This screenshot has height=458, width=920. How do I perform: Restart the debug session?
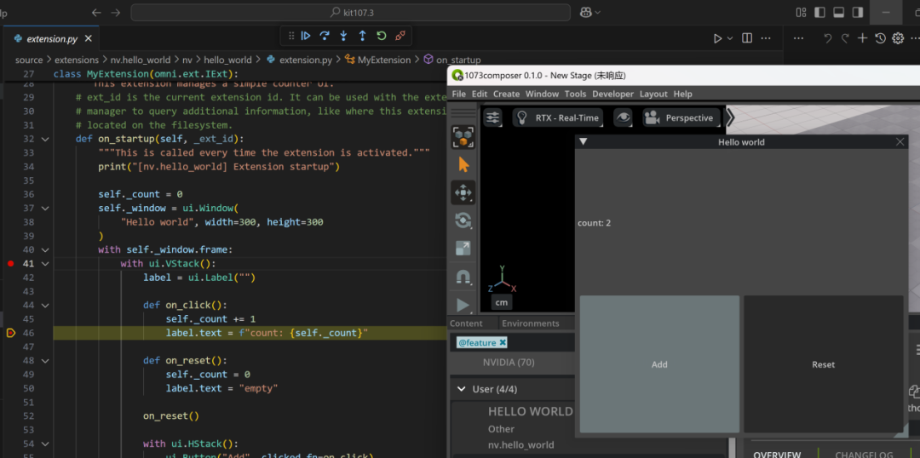click(x=381, y=36)
